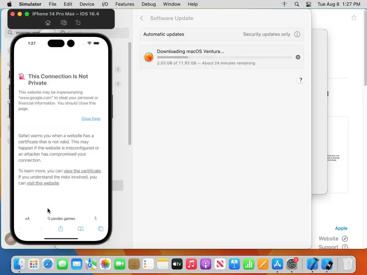Cancel the macOS Ventura download
This screenshot has width=367, height=275.
[x=298, y=57]
